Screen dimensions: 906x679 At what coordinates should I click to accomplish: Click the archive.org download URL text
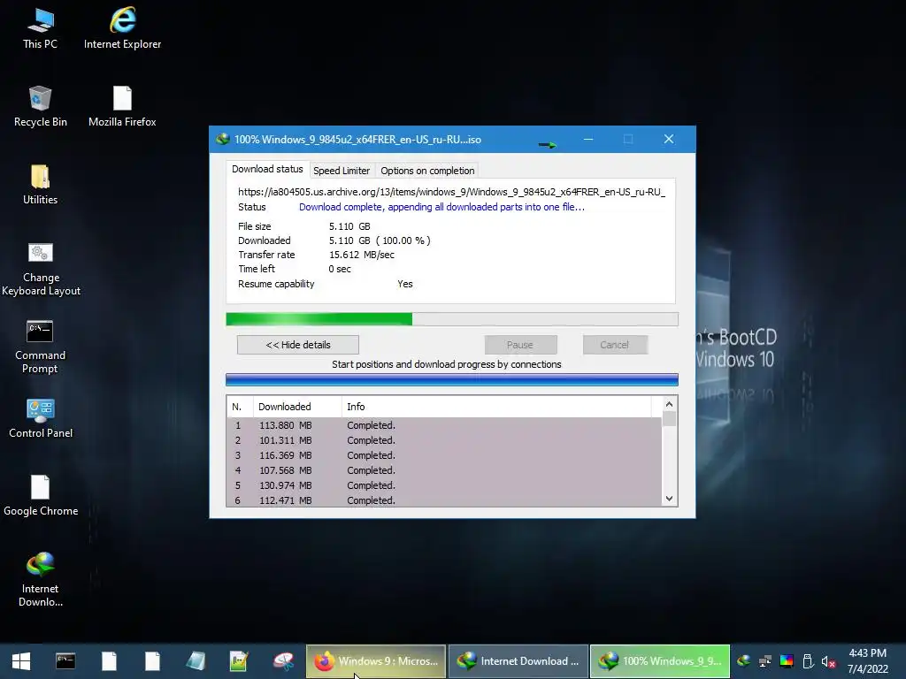[451, 192]
